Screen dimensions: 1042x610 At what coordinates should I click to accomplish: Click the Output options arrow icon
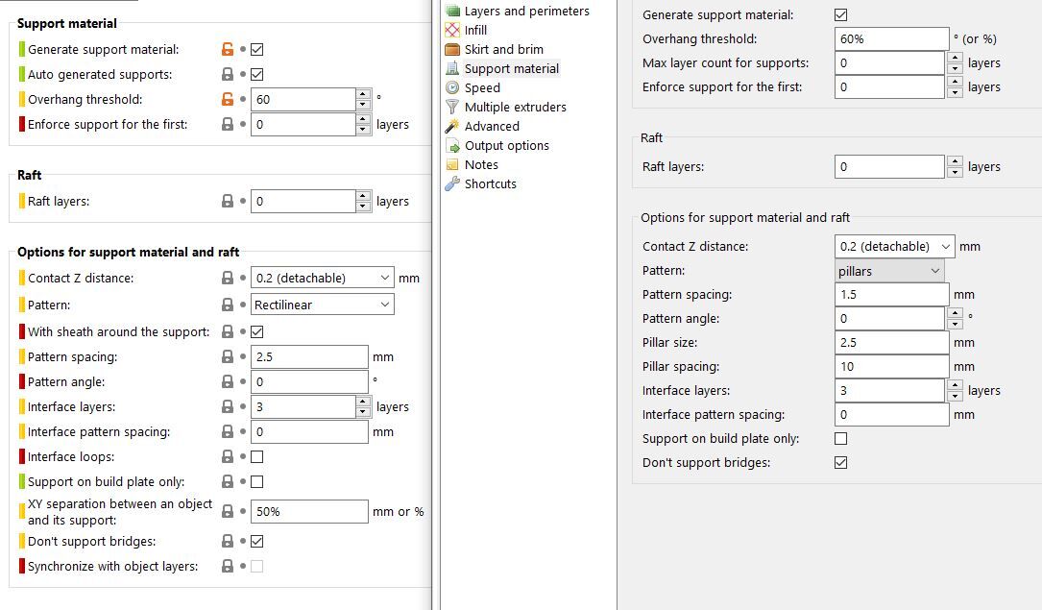coord(452,145)
